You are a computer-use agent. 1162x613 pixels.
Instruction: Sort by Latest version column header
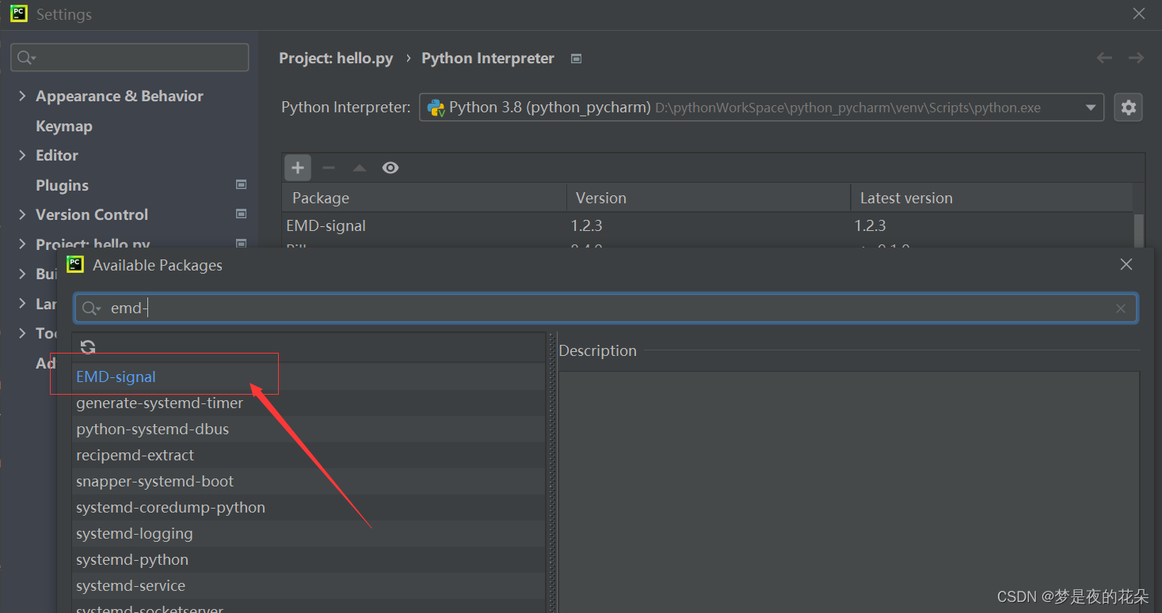[992, 198]
